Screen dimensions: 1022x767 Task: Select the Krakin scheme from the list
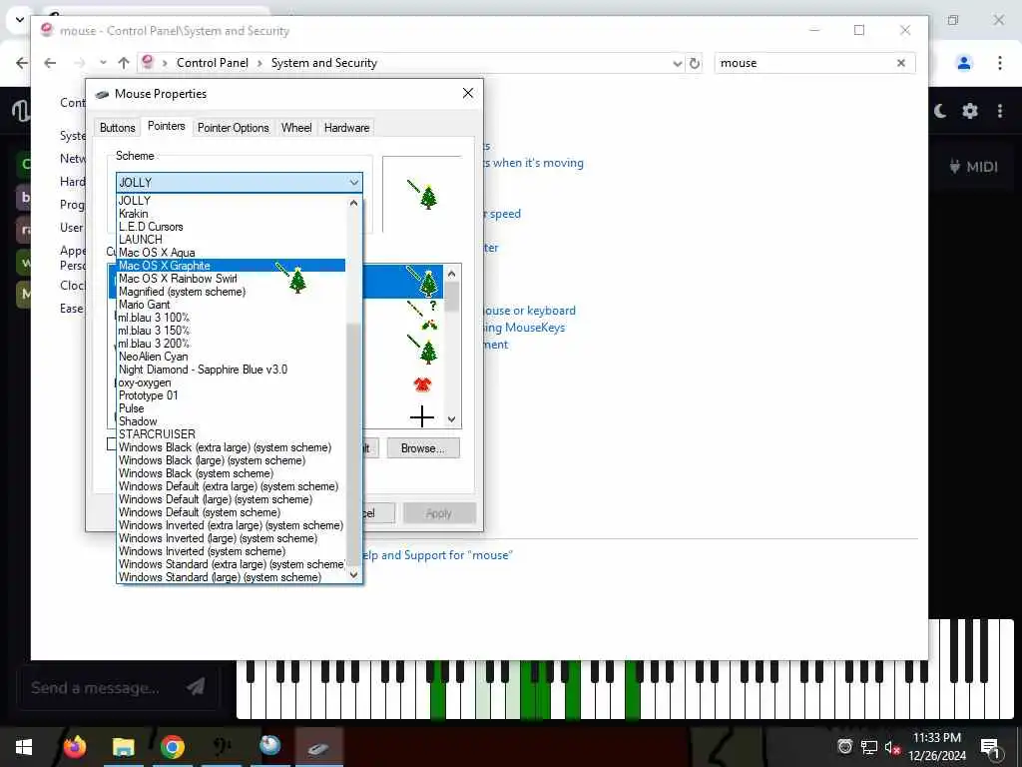click(232, 214)
